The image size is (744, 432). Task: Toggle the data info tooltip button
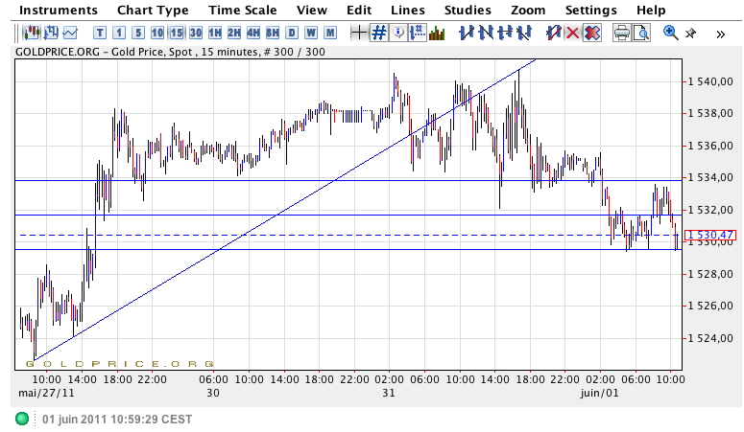pos(398,33)
